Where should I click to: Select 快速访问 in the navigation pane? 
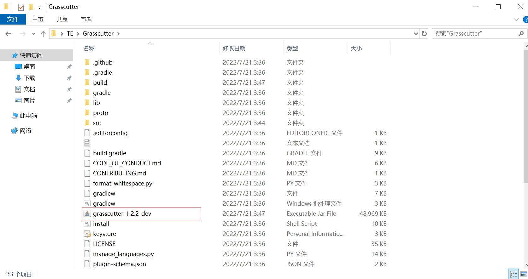[x=37, y=55]
